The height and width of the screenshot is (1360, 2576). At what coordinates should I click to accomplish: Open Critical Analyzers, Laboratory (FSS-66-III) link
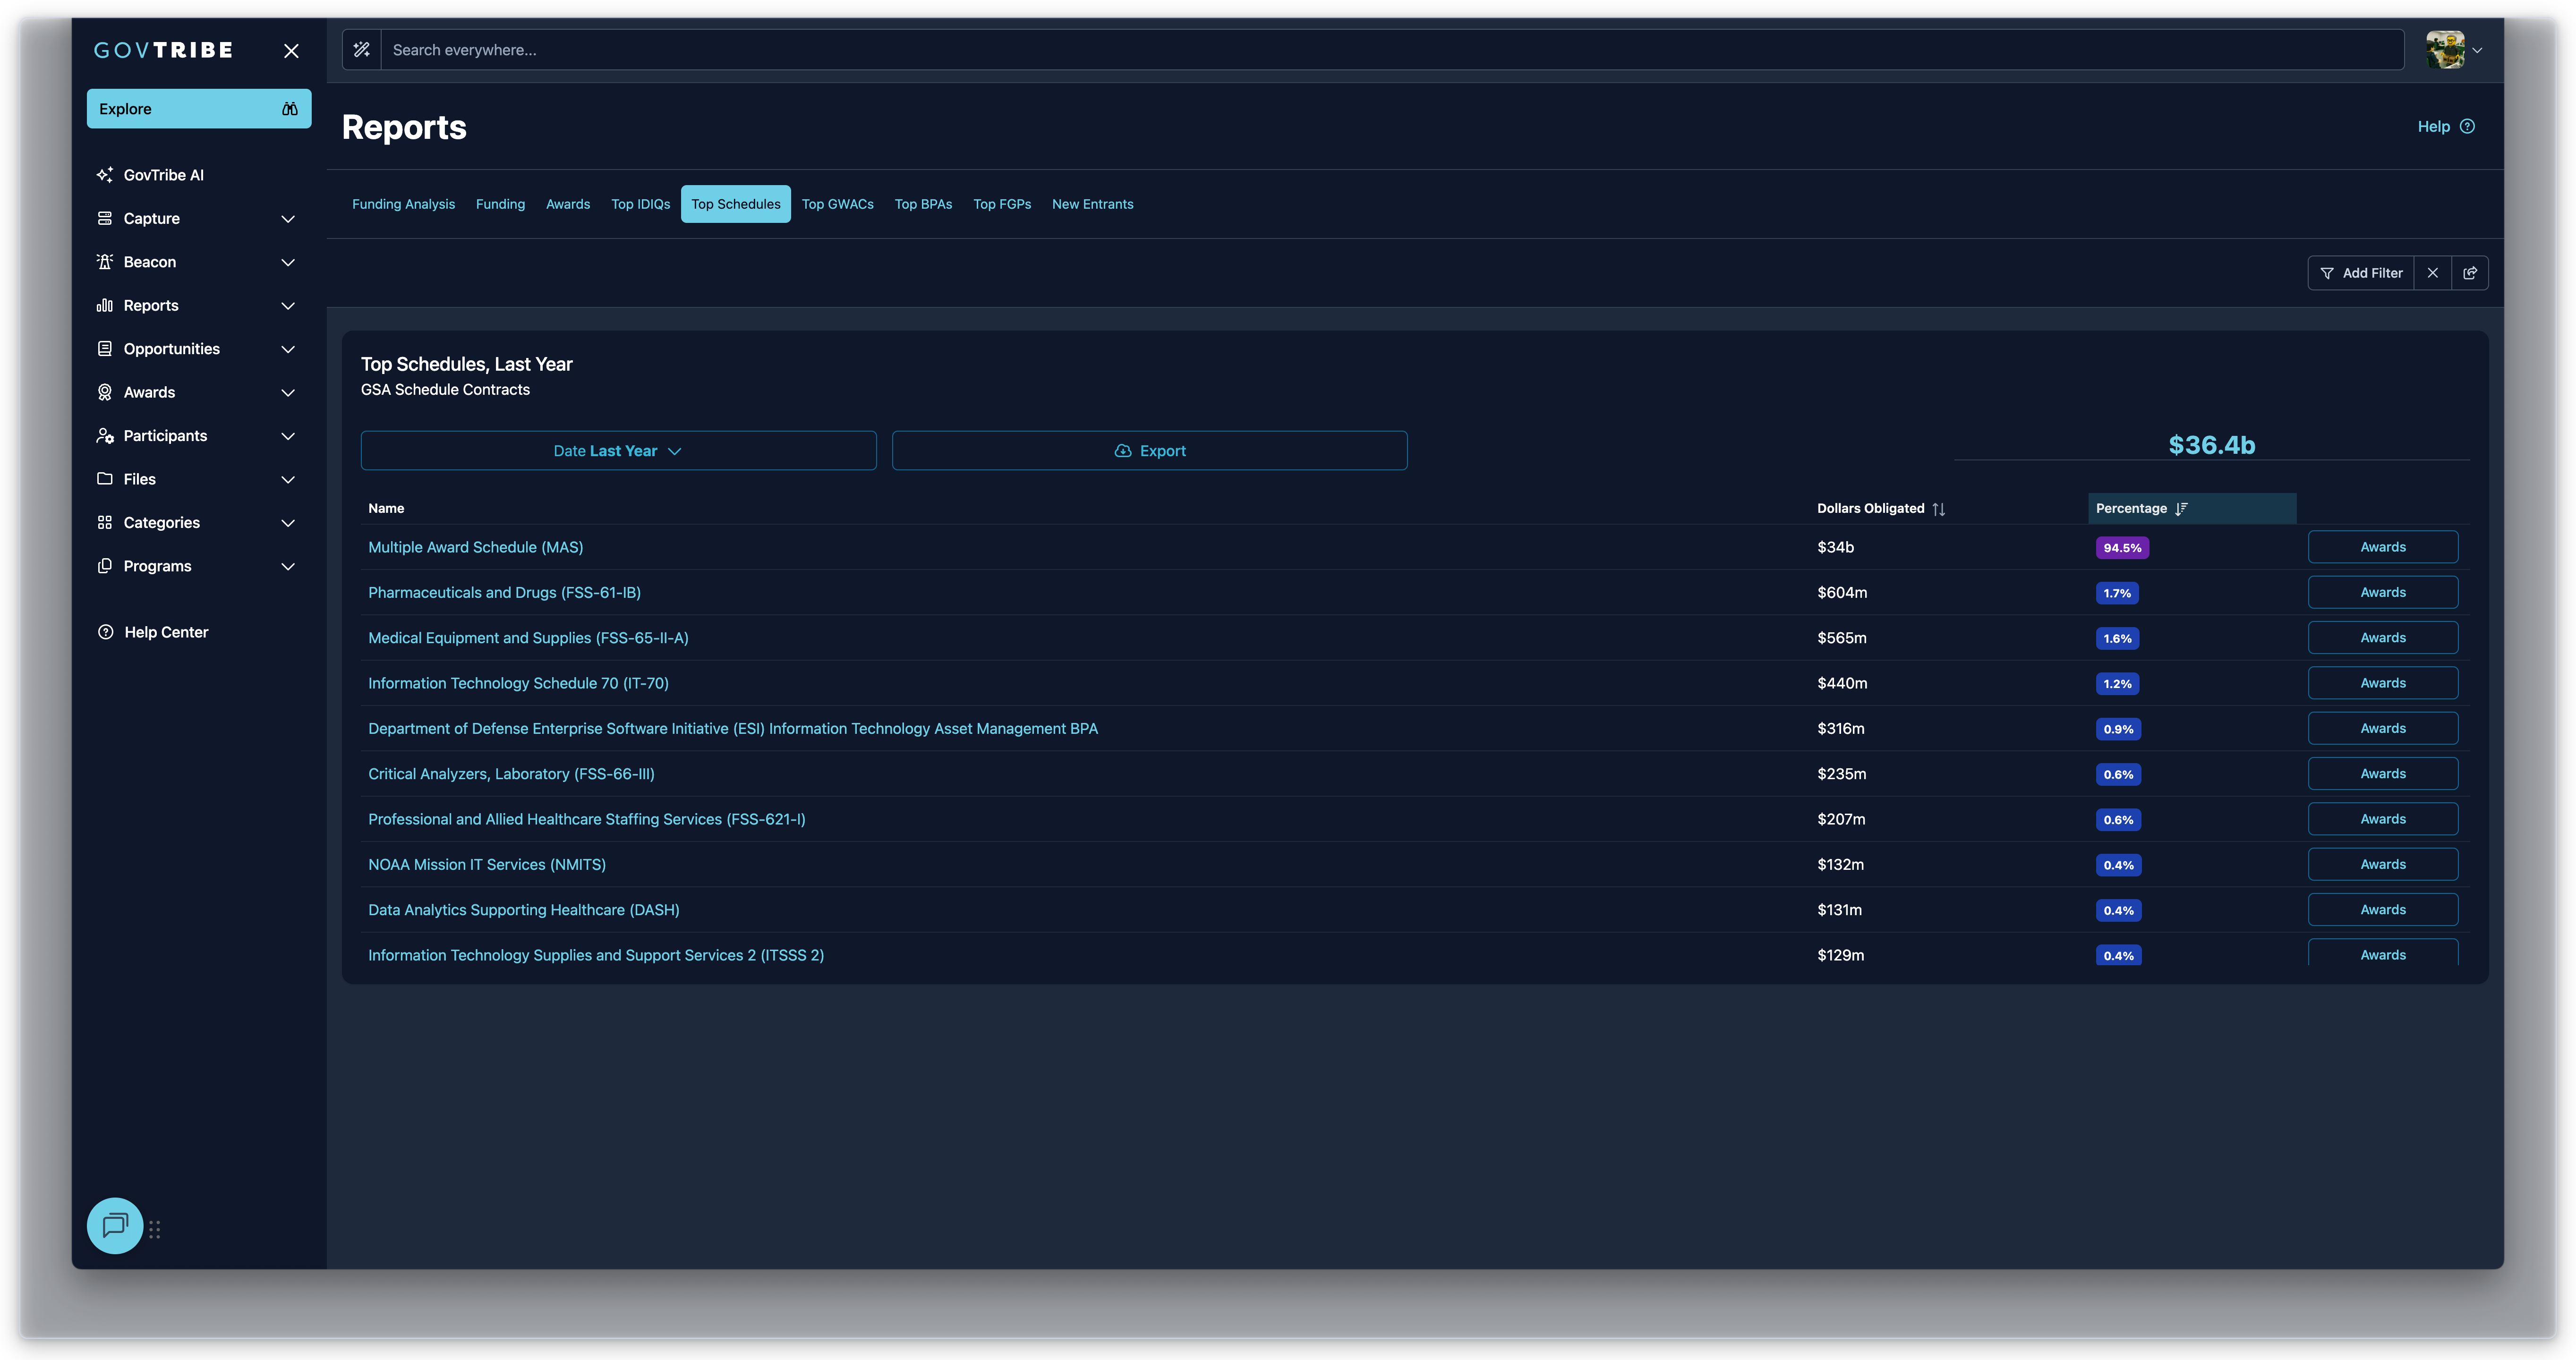(512, 774)
